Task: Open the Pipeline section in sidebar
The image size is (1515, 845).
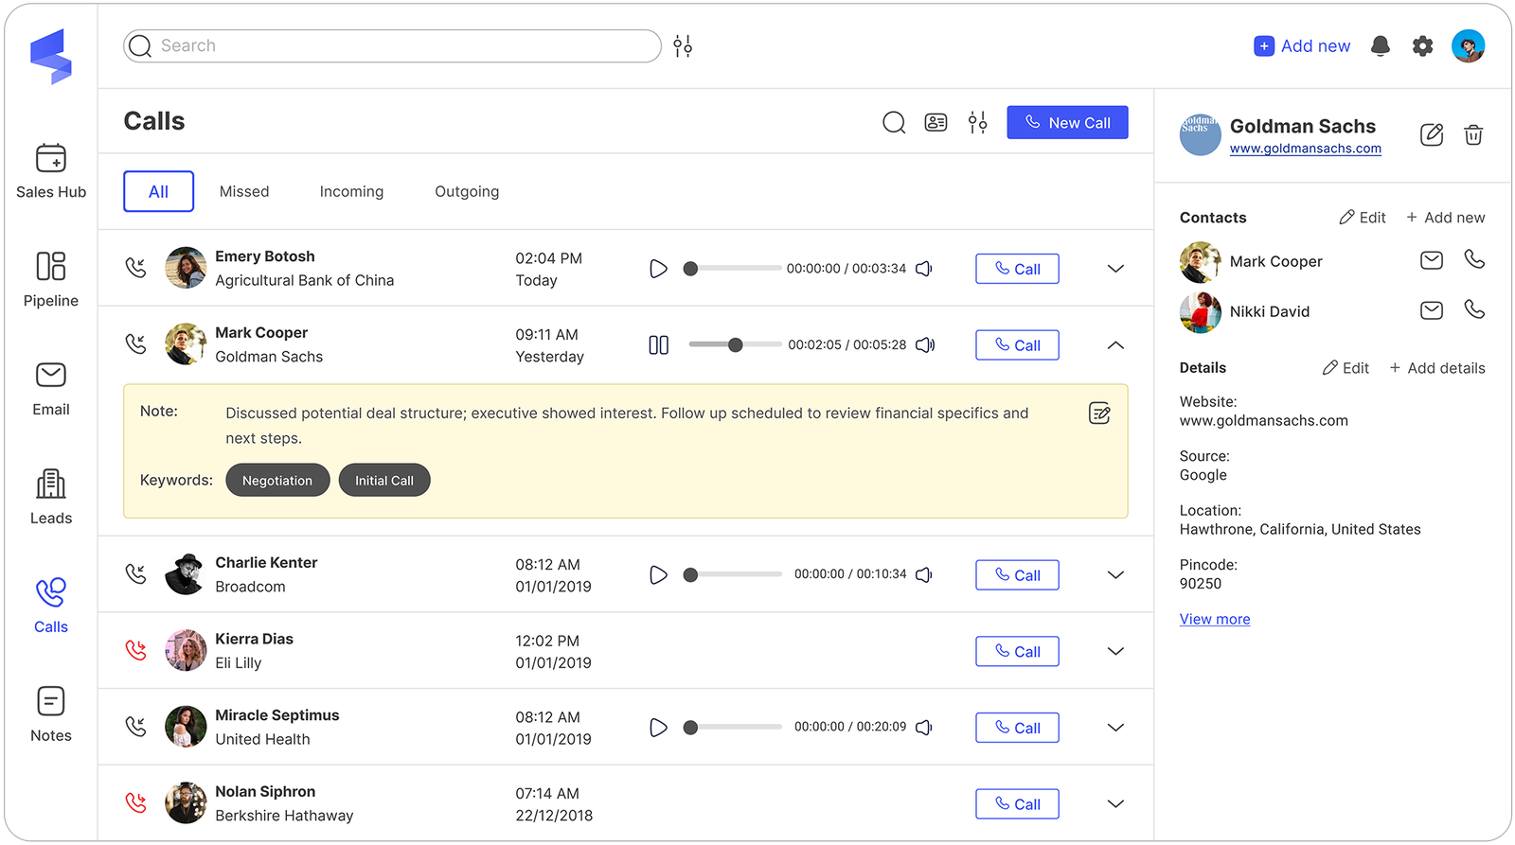Action: click(51, 279)
